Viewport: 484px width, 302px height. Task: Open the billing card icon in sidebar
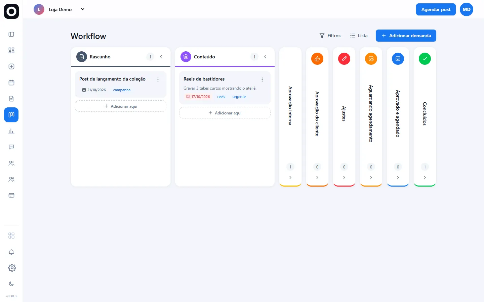11,195
